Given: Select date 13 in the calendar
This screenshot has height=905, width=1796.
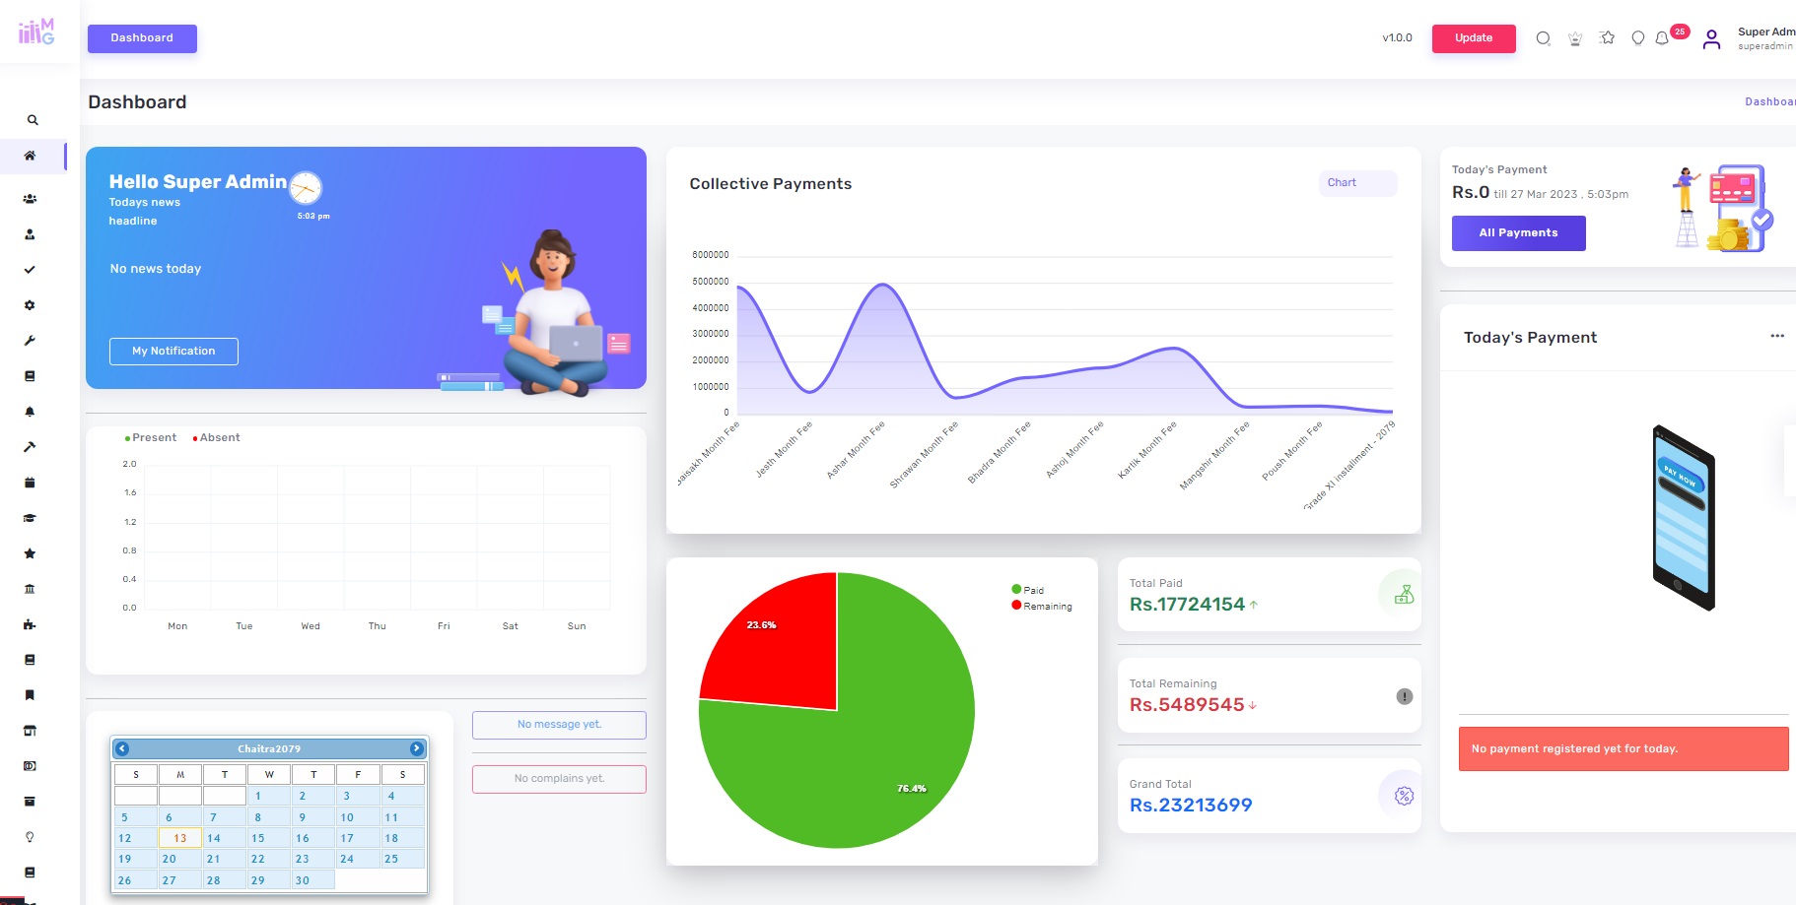Looking at the screenshot, I should click(x=180, y=838).
